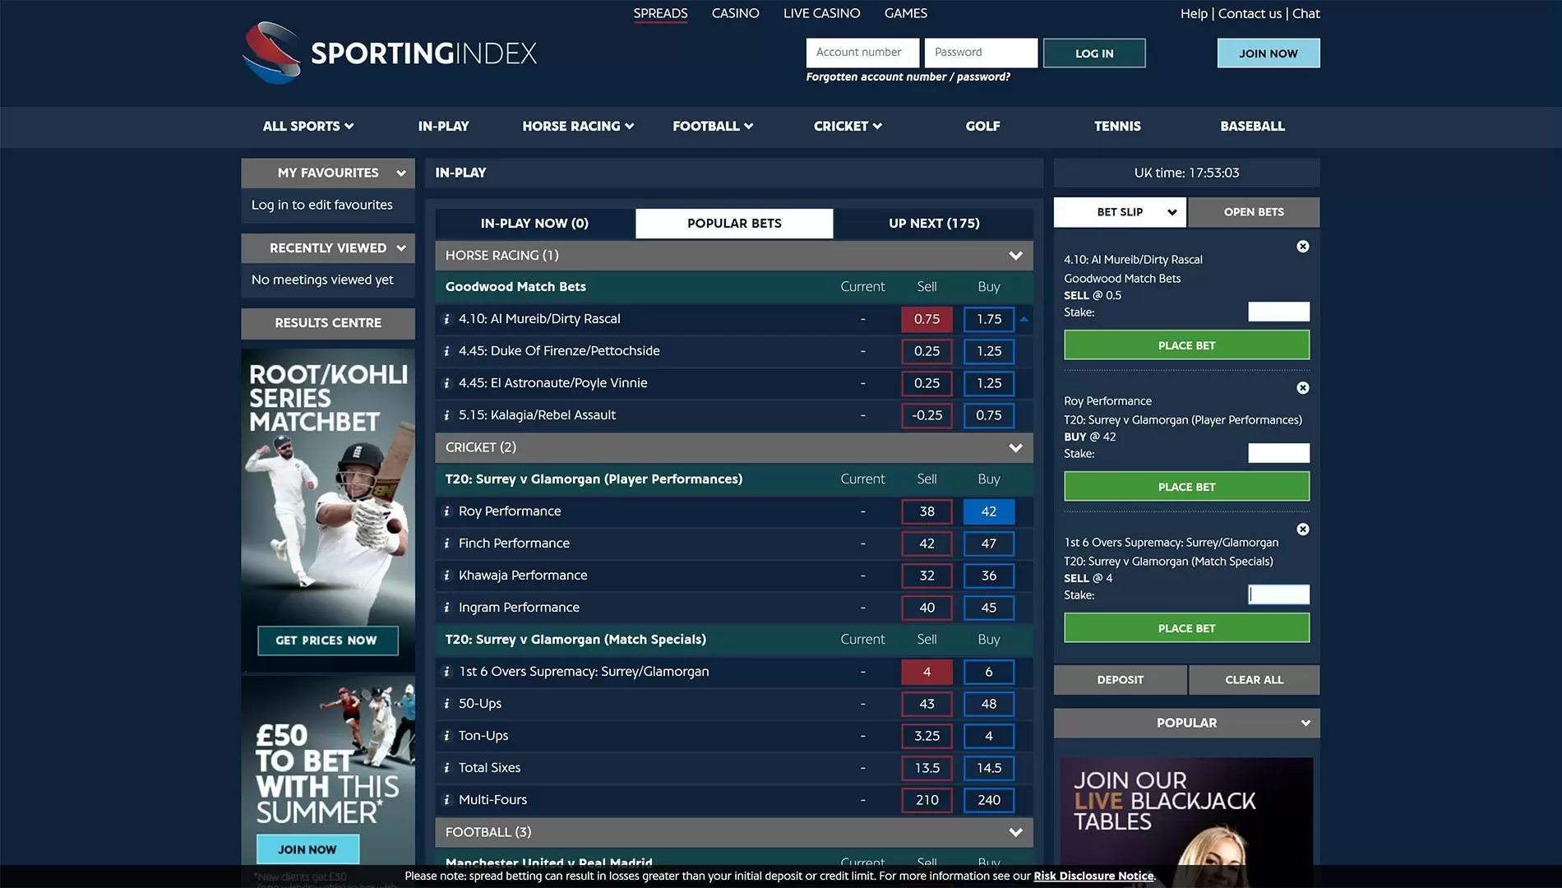Screen dimensions: 1562x888
Task: Switch to the Open Bets tab
Action: 1254,212
